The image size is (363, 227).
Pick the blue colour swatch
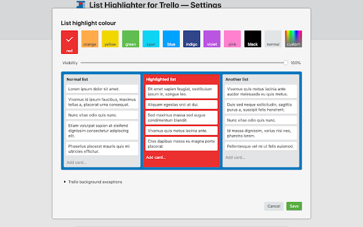(171, 39)
